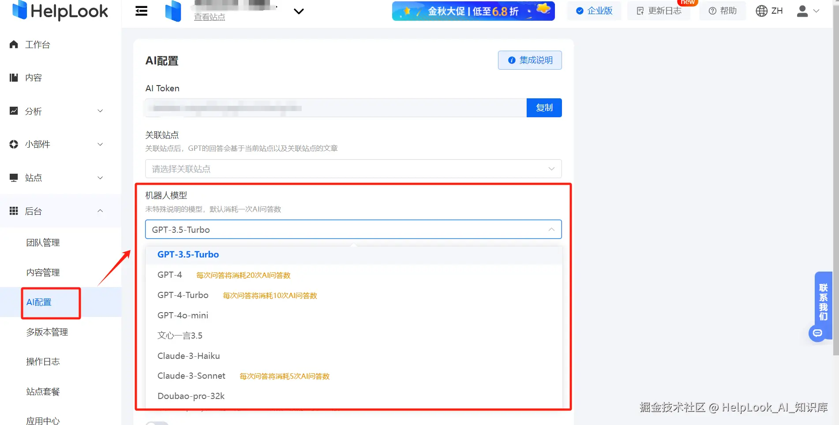This screenshot has width=839, height=425.
Task: Click the 站点 monitor icon
Action: 14,178
